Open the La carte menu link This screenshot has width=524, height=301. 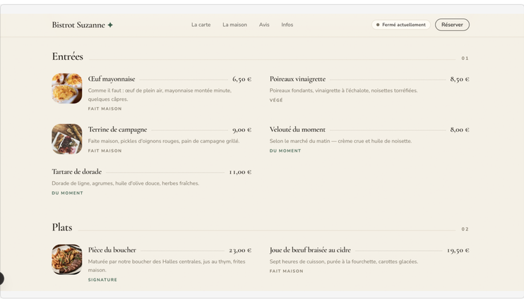201,25
